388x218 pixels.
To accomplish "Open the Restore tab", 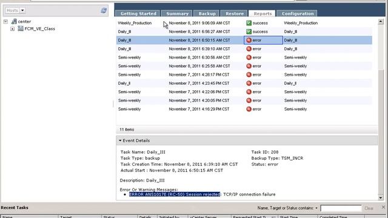I will (x=235, y=13).
